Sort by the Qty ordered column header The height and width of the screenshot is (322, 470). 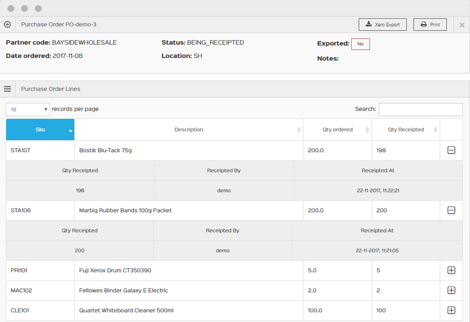pos(337,129)
